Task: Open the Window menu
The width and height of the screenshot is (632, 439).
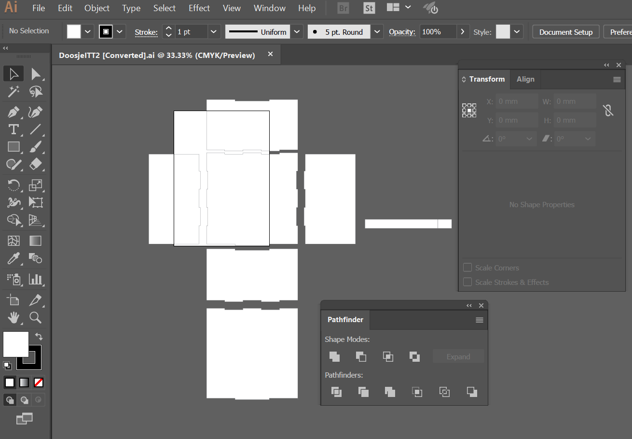Action: click(270, 8)
